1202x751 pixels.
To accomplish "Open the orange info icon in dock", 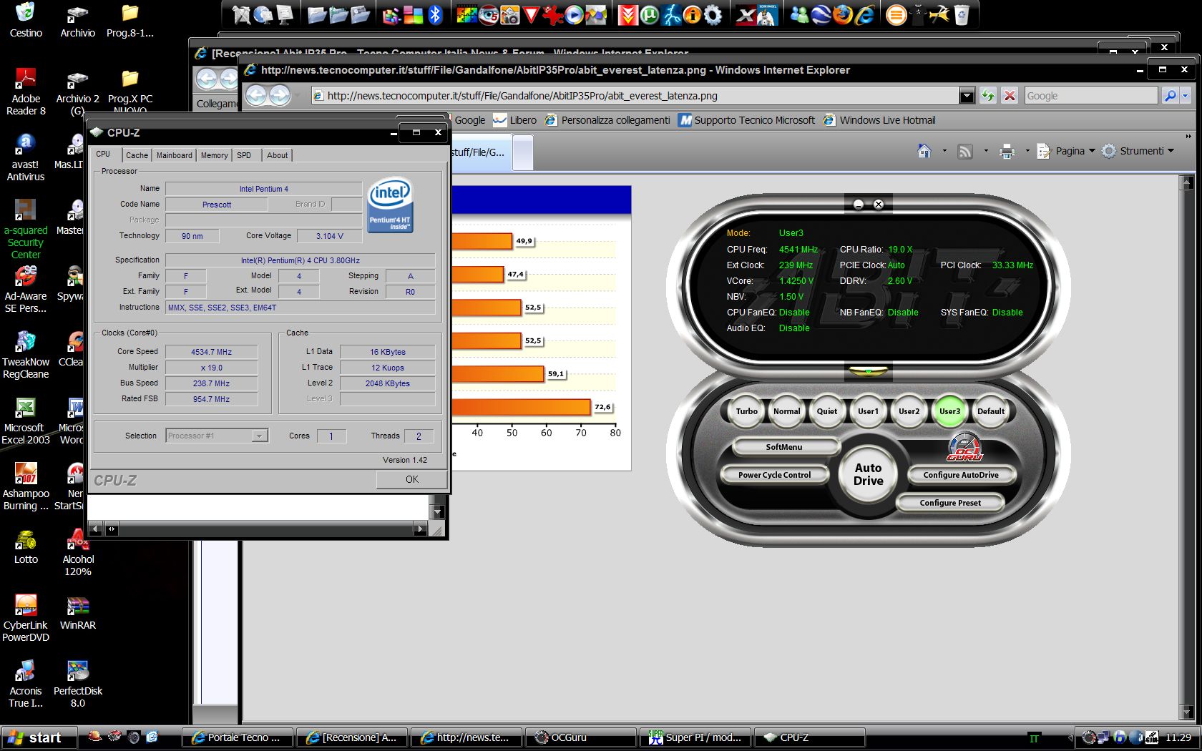I will 692,15.
